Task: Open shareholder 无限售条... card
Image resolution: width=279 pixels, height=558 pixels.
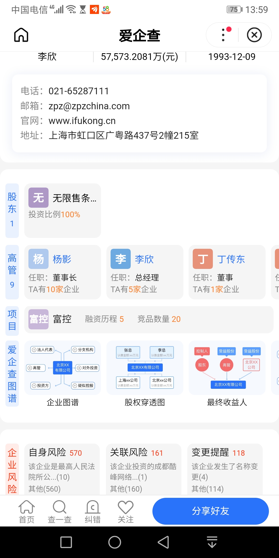Action: (x=63, y=211)
